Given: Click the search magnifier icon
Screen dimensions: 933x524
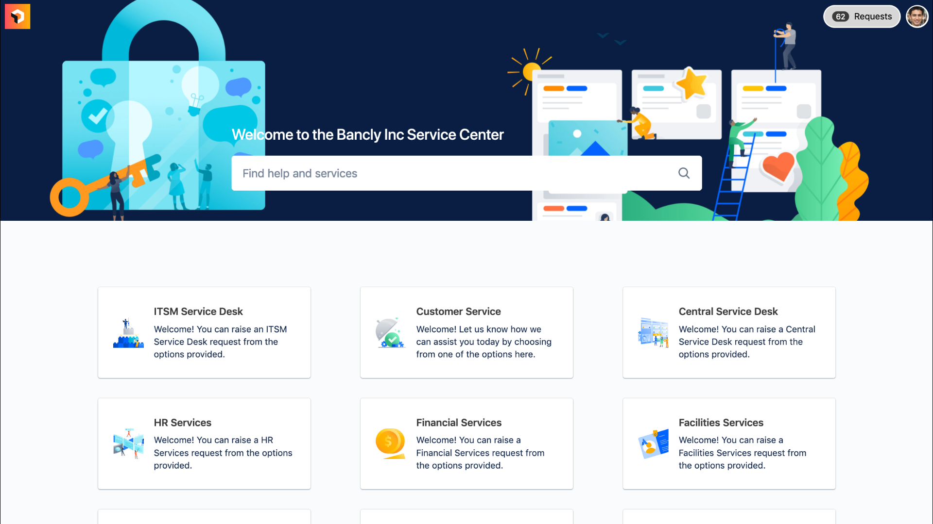Looking at the screenshot, I should (x=684, y=173).
